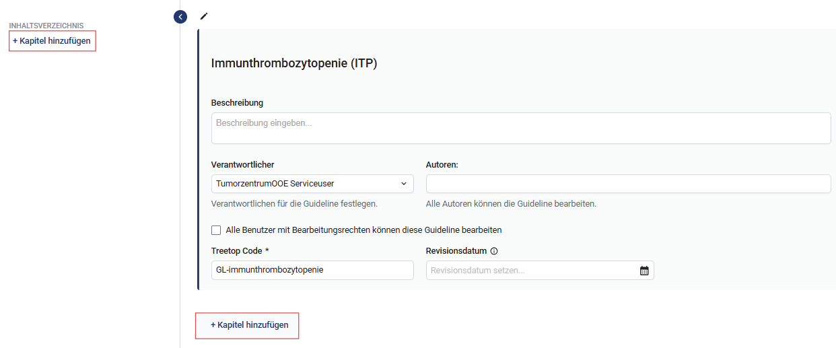This screenshot has height=348, width=836.
Task: Click the info icon beside Revisionsdatum
Action: coord(494,251)
